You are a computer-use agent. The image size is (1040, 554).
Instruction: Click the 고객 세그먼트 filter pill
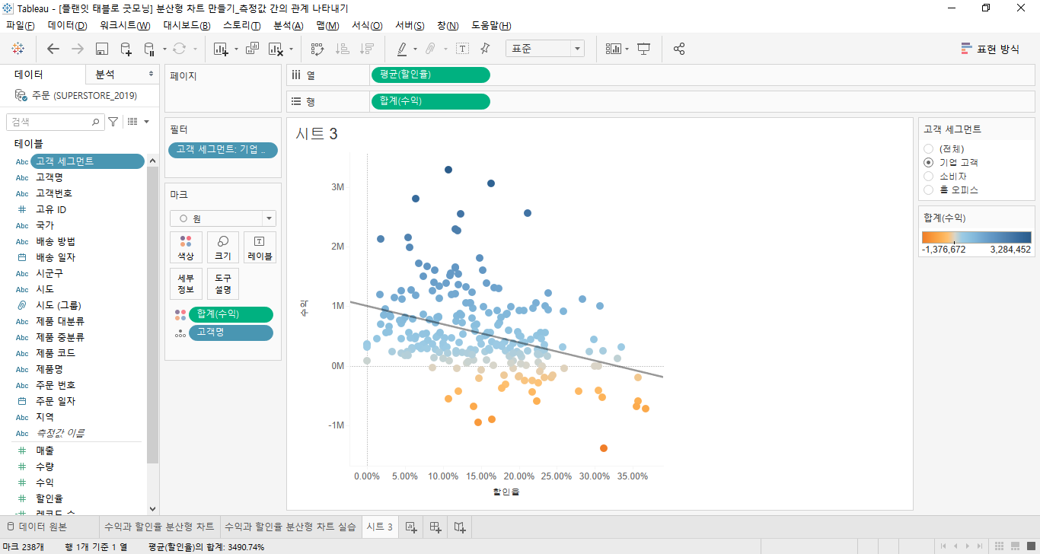223,150
